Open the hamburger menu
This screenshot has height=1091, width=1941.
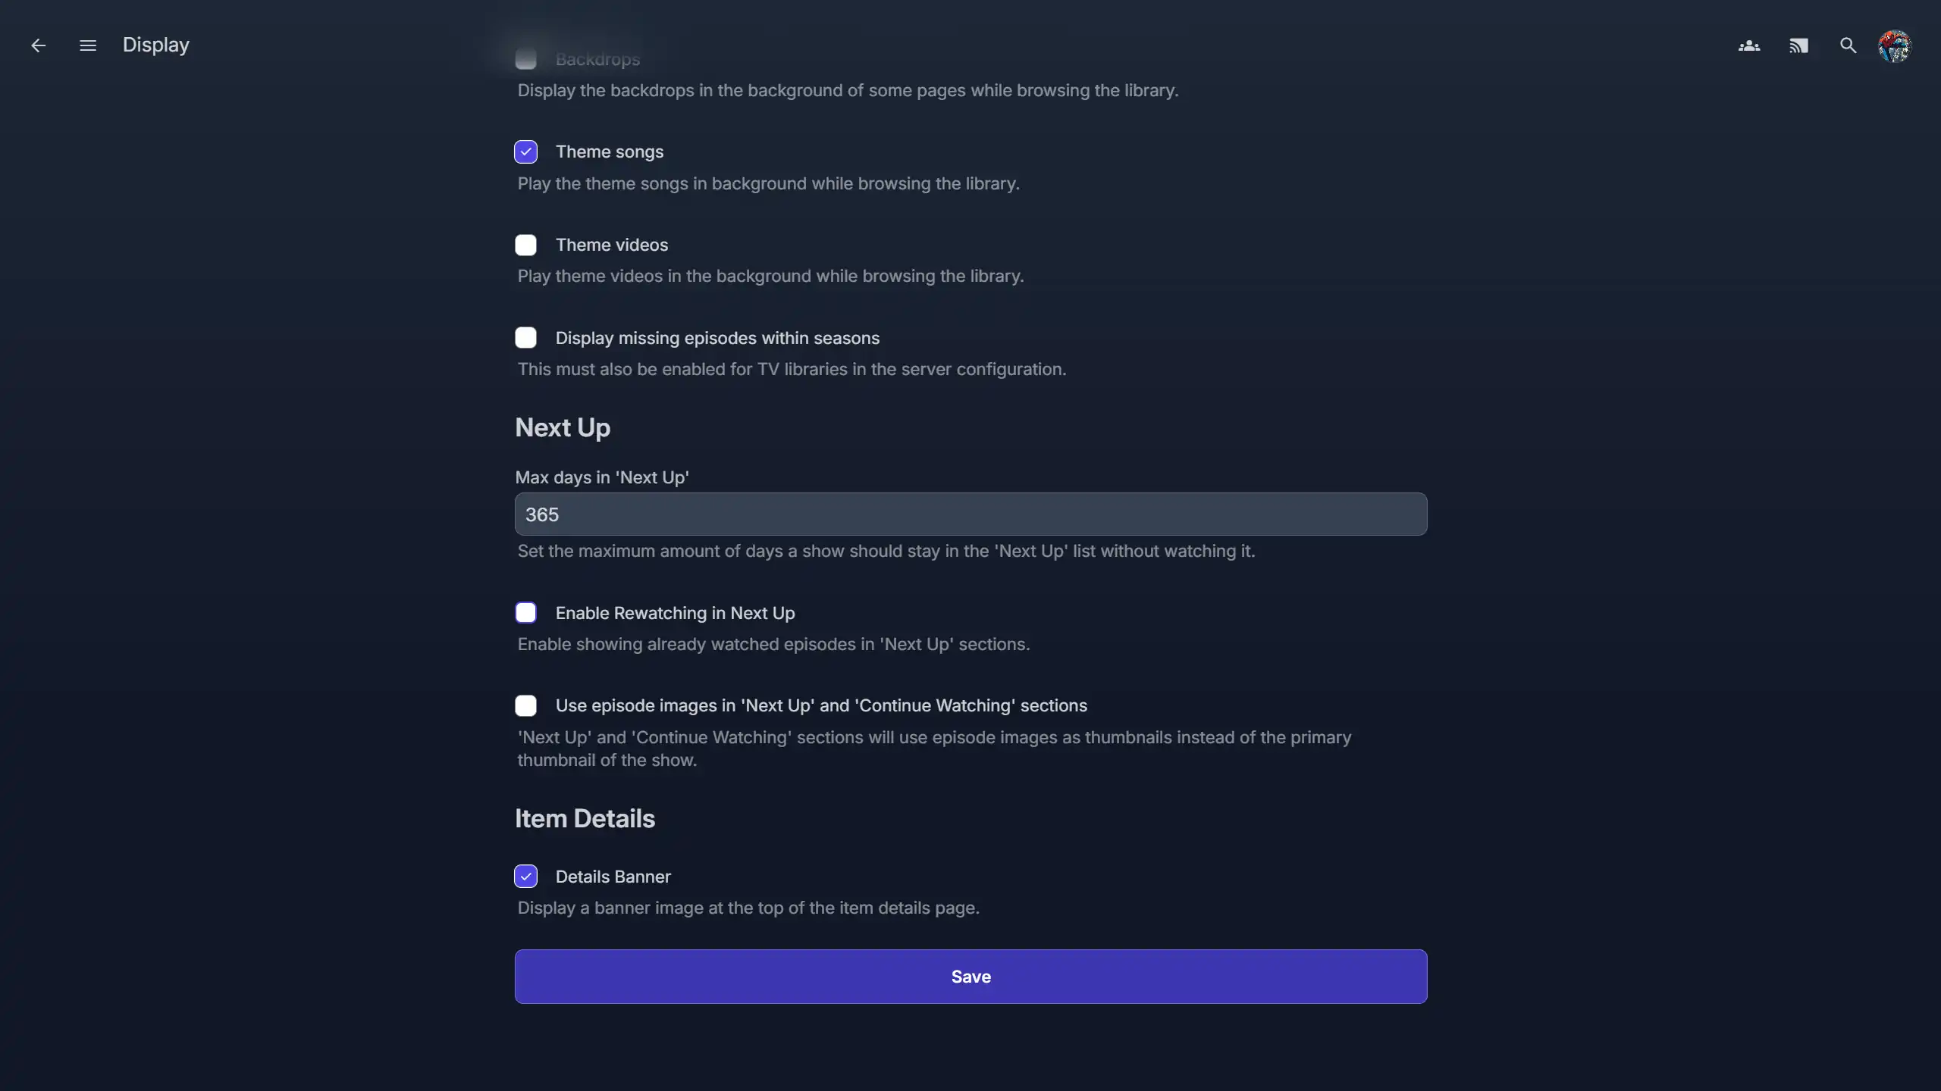tap(88, 45)
